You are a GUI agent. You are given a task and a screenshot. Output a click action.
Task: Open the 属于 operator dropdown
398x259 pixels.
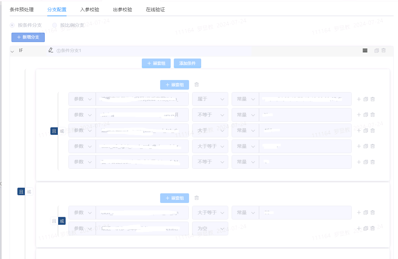pos(210,99)
